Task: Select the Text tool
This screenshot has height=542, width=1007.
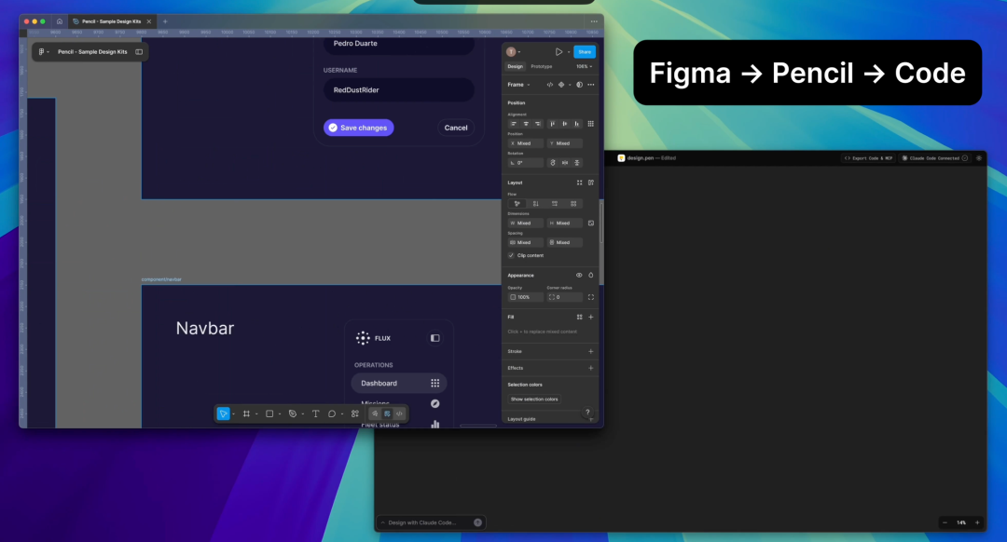Action: (x=315, y=413)
